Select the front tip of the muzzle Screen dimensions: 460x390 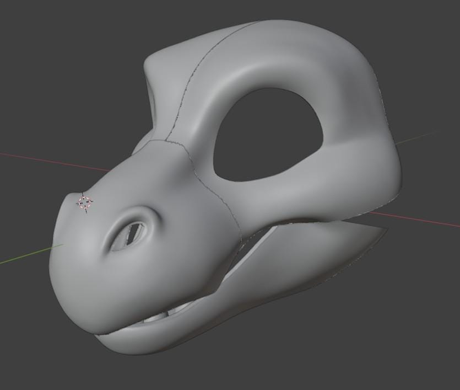(x=61, y=259)
